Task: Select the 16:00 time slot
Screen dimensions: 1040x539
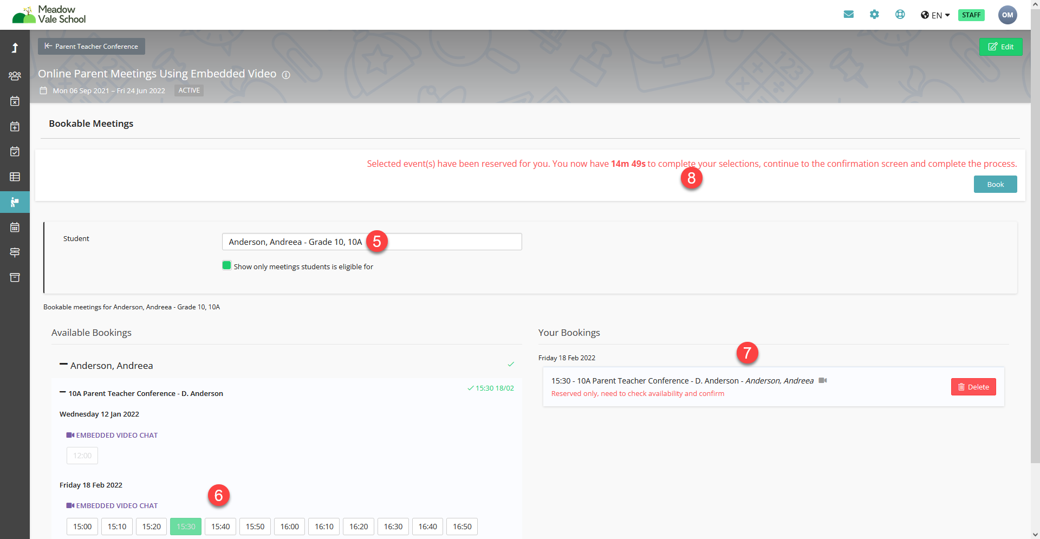Action: 289,527
